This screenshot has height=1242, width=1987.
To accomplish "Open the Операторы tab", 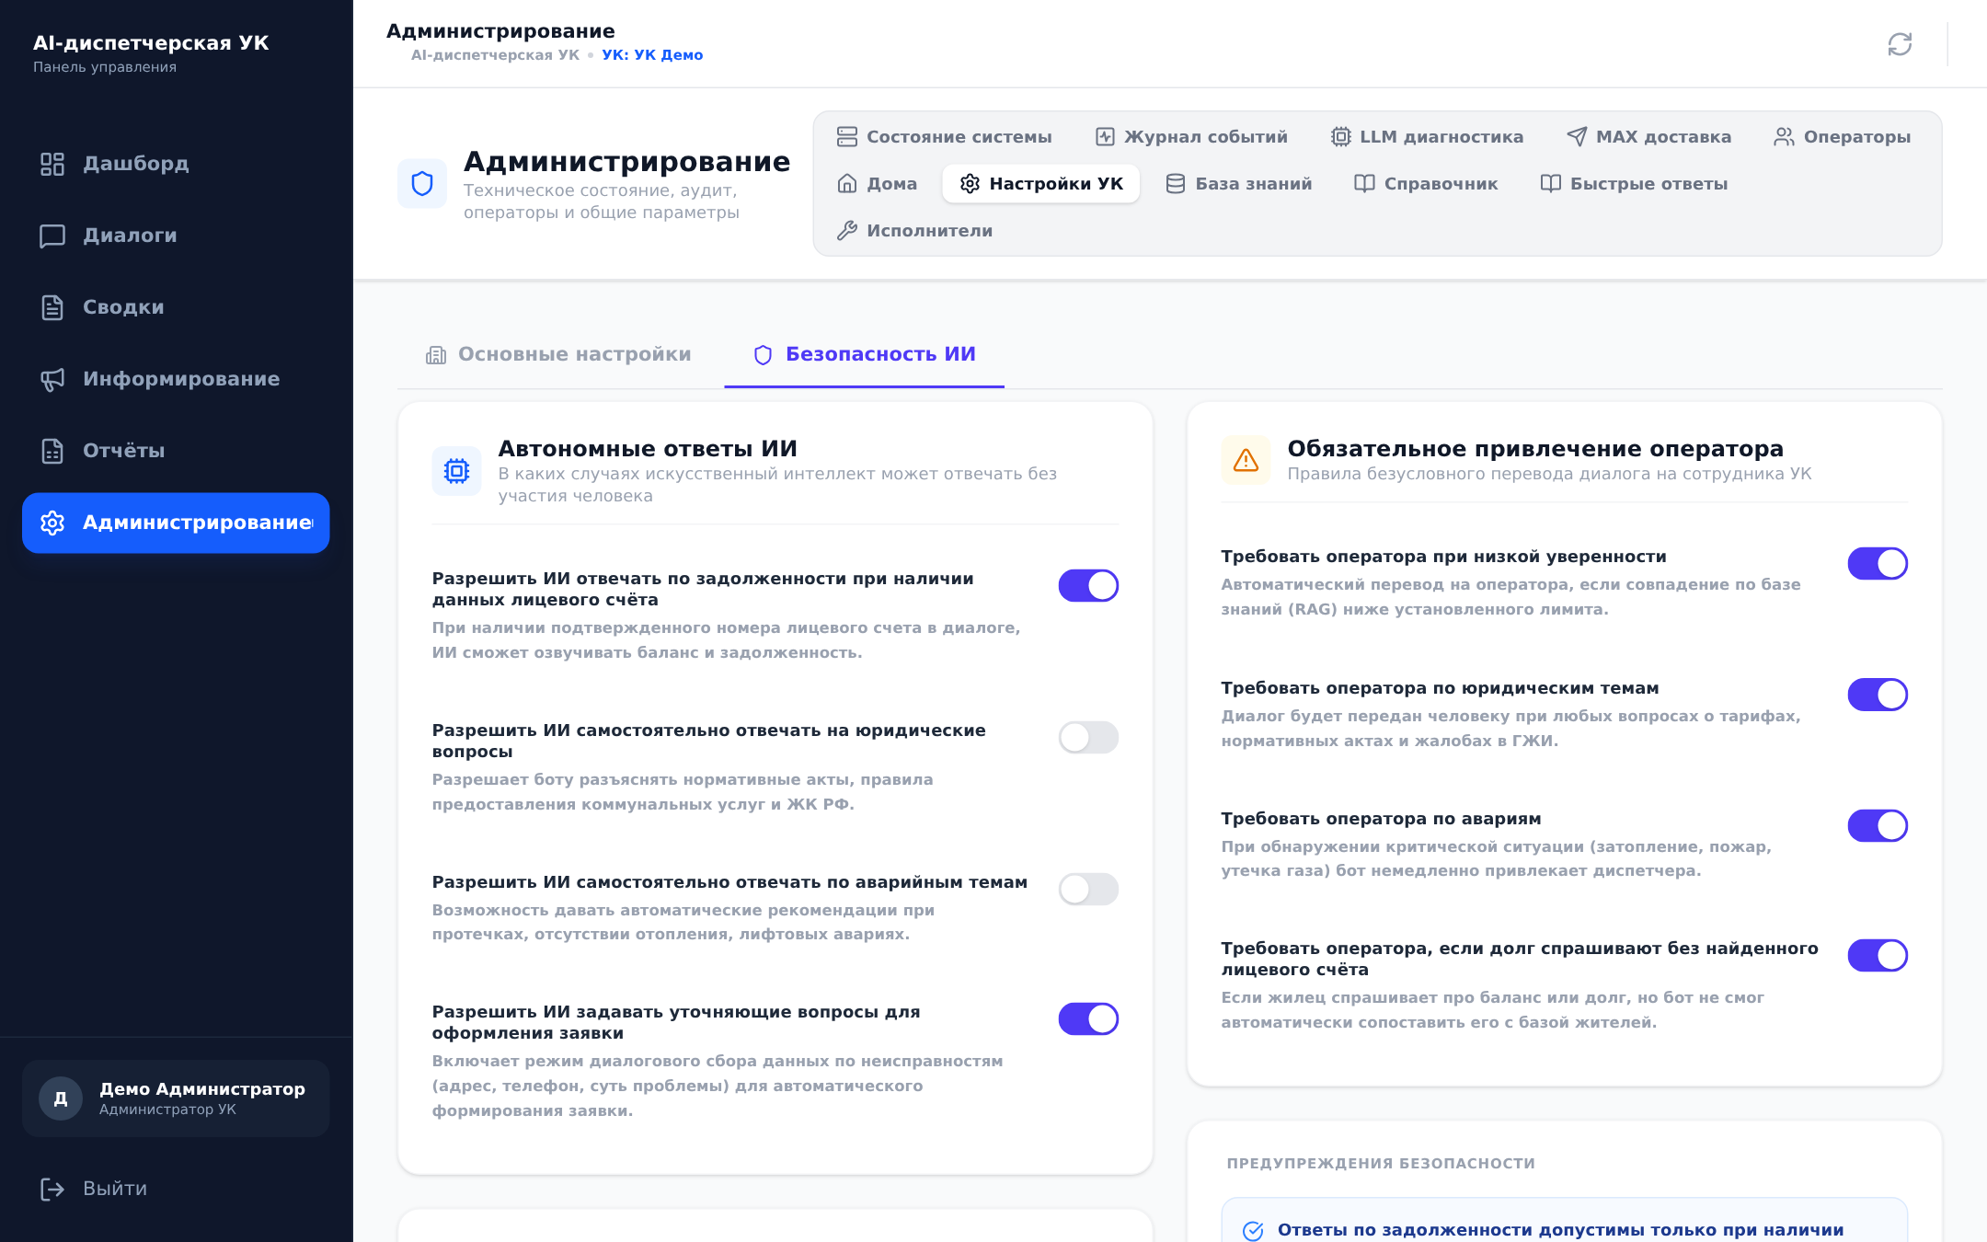I will [1843, 137].
